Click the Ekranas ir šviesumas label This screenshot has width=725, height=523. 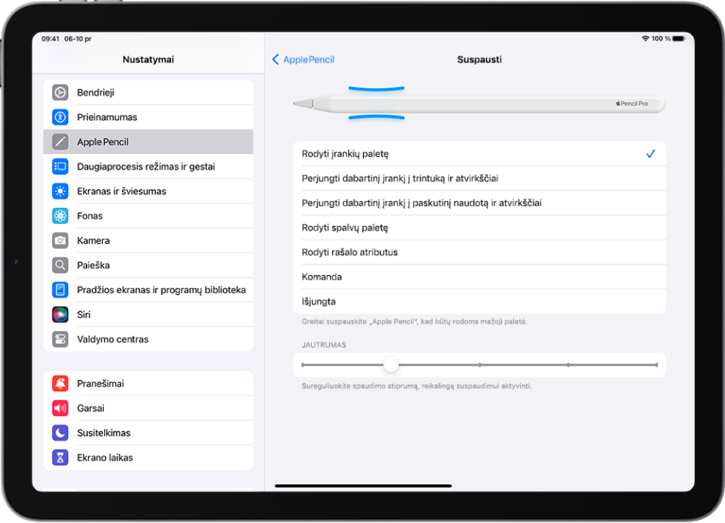pos(122,191)
